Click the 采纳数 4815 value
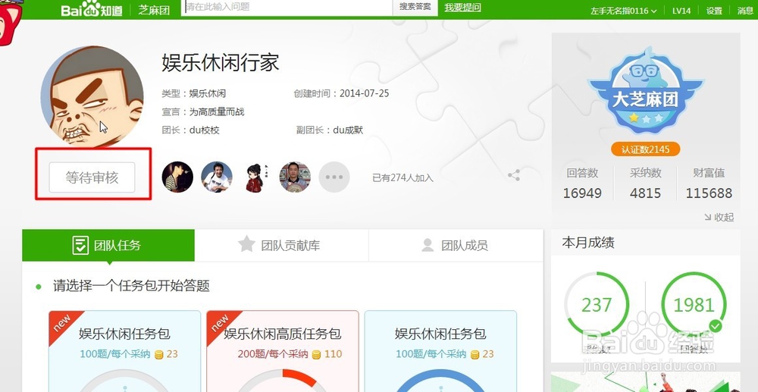The height and width of the screenshot is (392, 758). tap(645, 193)
